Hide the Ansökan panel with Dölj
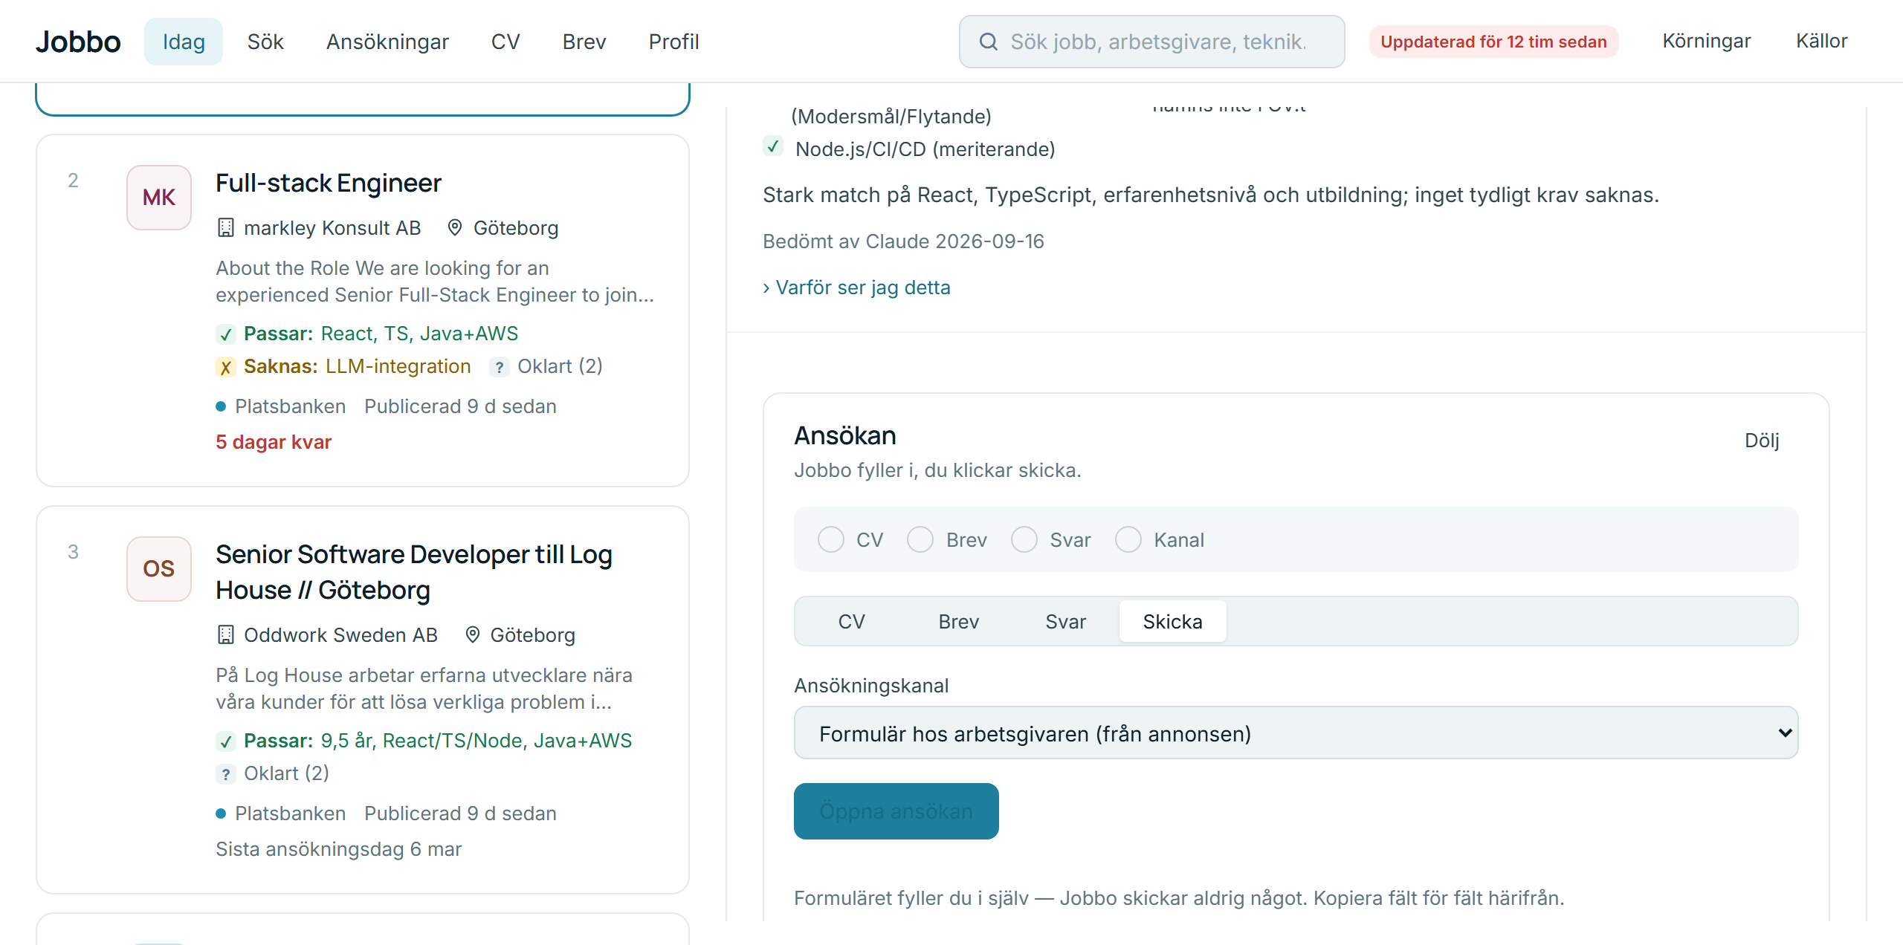1903x945 pixels. point(1762,441)
